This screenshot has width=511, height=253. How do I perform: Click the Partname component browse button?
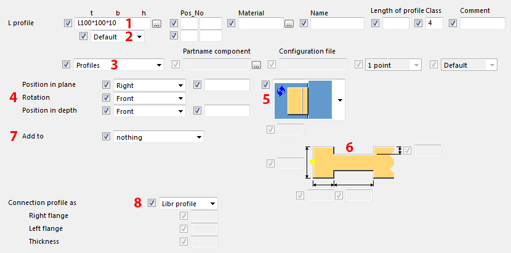point(256,65)
